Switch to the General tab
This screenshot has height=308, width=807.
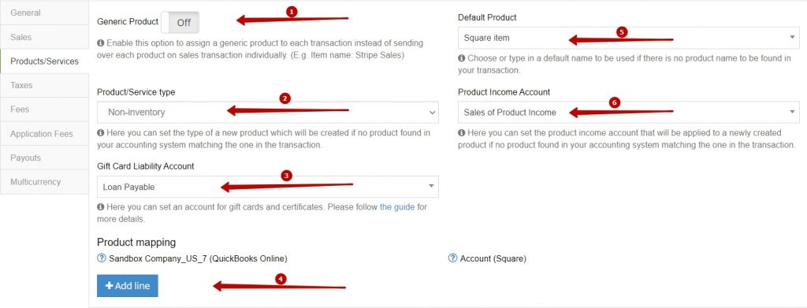coord(45,13)
